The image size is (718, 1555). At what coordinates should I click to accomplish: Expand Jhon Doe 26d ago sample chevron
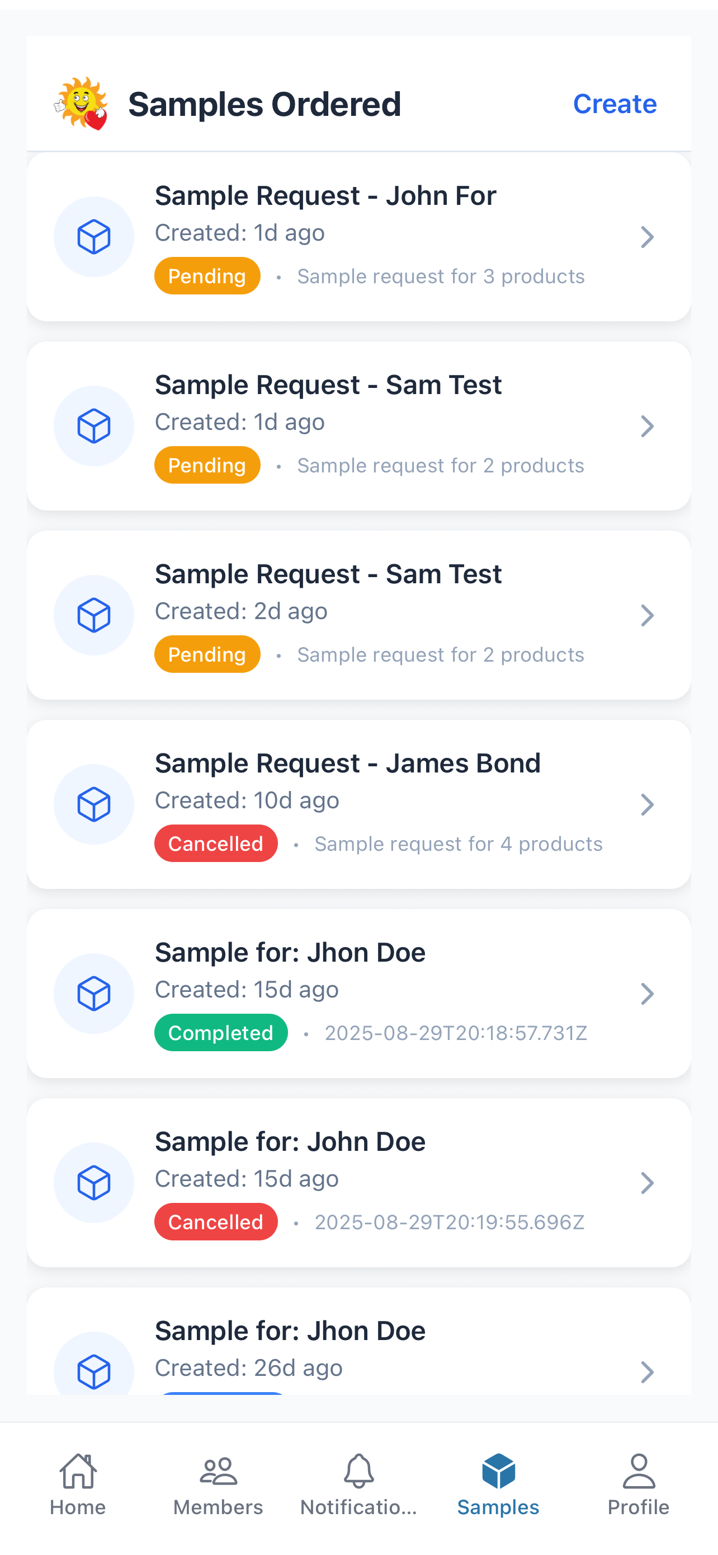(647, 1371)
